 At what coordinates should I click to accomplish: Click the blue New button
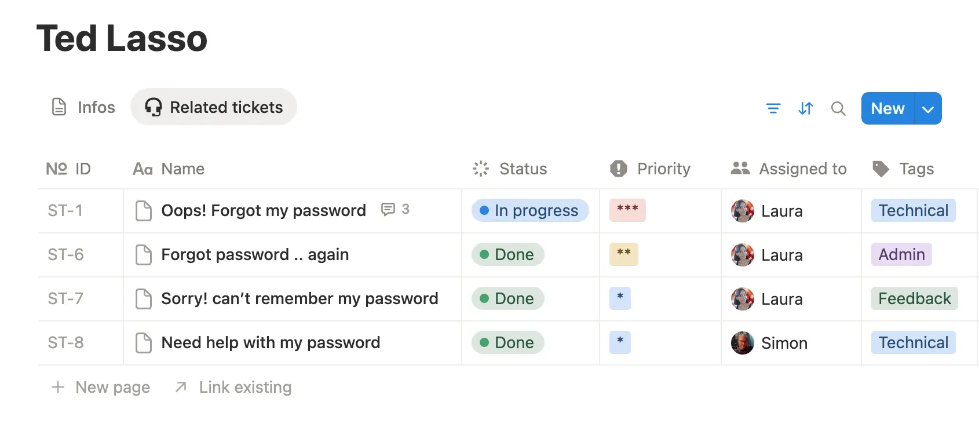[887, 109]
